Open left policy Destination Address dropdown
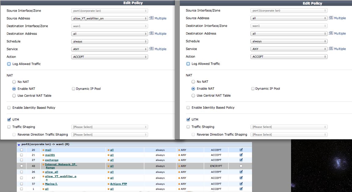352x192 pixels. tap(109, 34)
